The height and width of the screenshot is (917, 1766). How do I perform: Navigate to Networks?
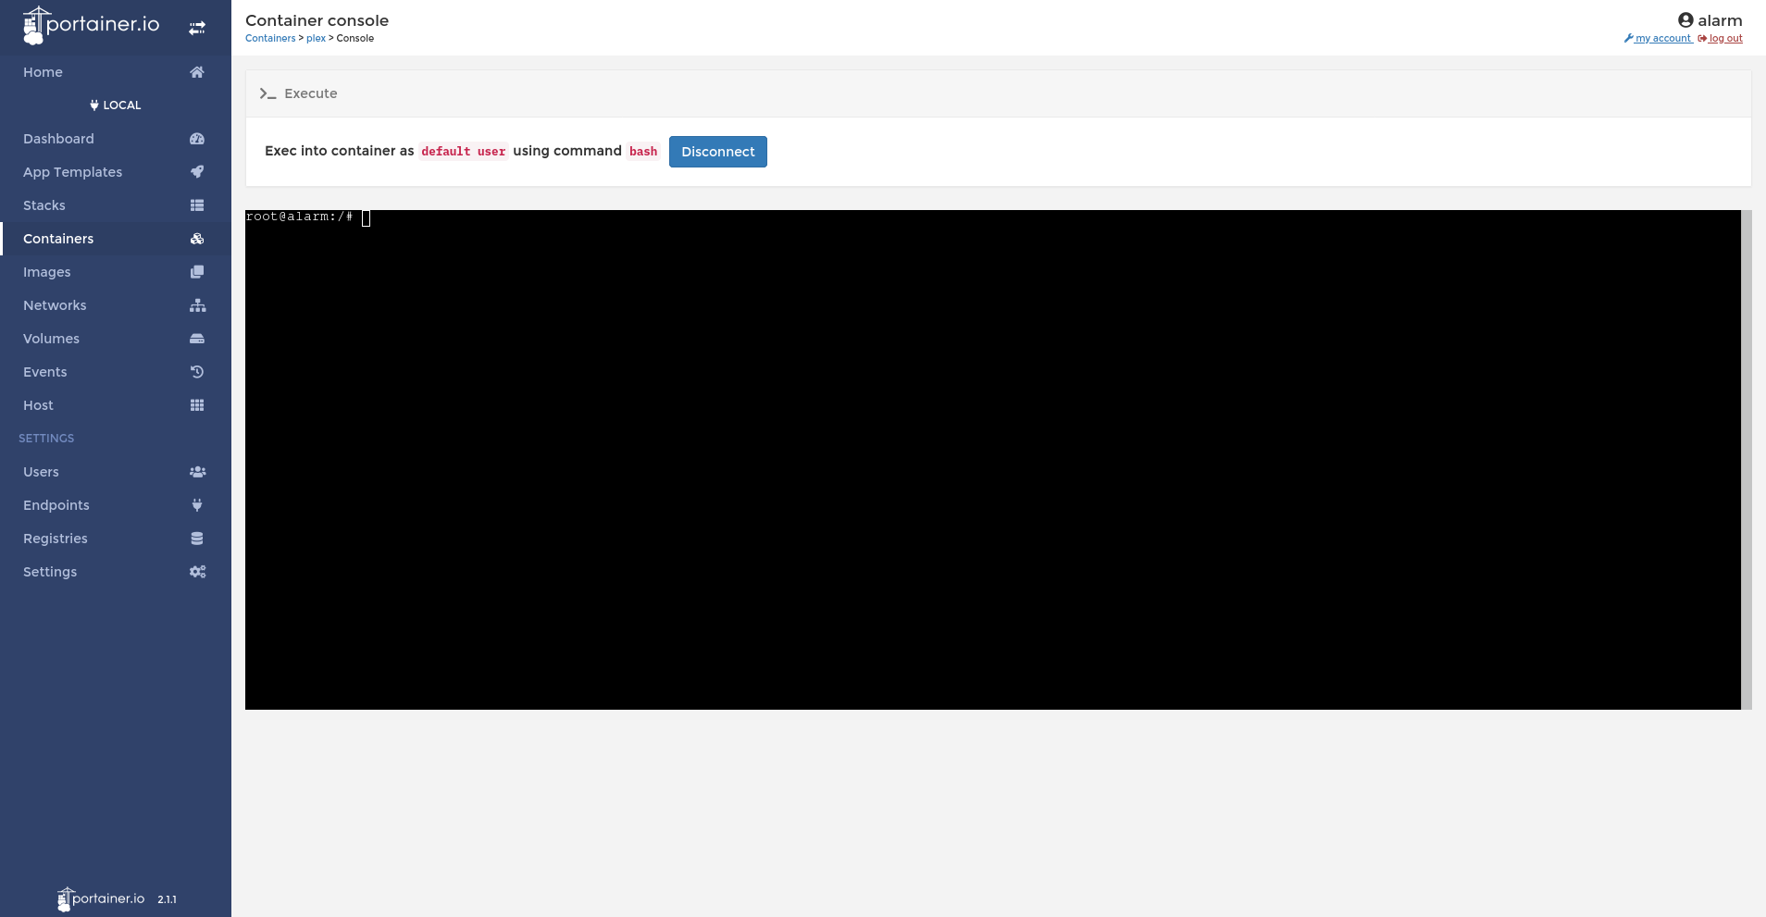click(x=116, y=305)
